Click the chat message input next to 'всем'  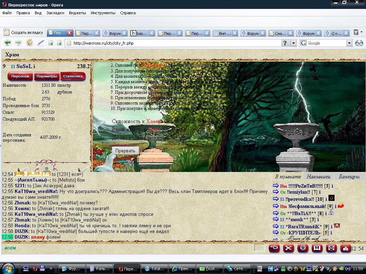tap(134, 248)
